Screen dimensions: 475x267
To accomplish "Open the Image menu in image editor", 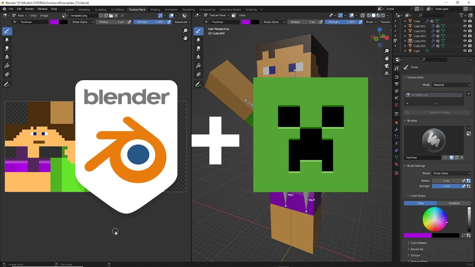I will pyautogui.click(x=44, y=16).
